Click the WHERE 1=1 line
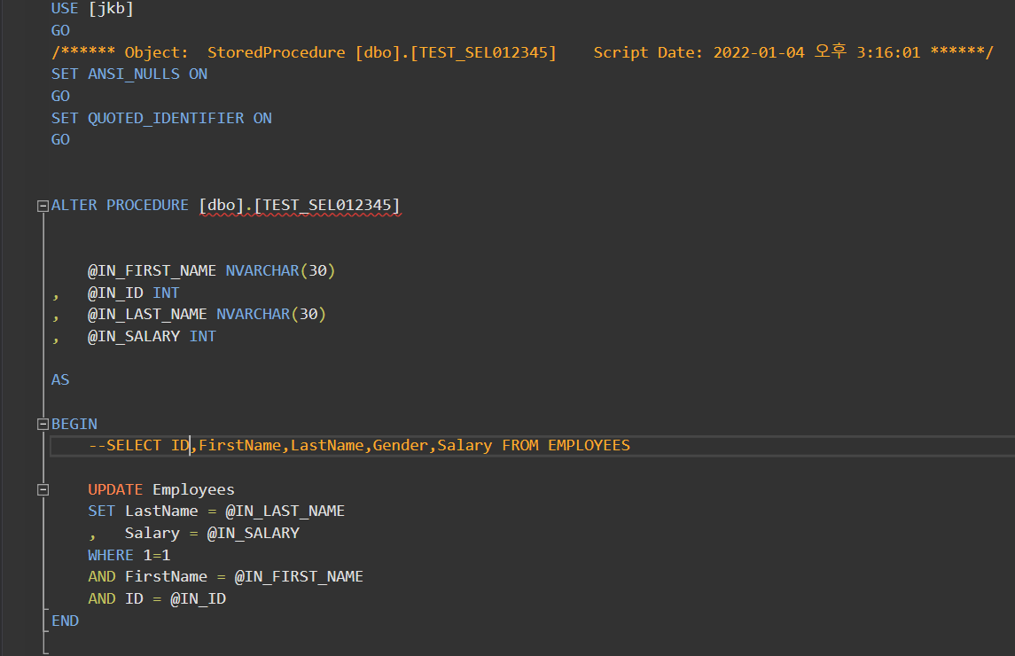 click(129, 555)
